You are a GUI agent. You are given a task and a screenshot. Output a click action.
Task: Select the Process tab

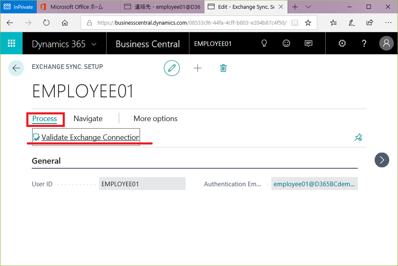[x=44, y=119]
